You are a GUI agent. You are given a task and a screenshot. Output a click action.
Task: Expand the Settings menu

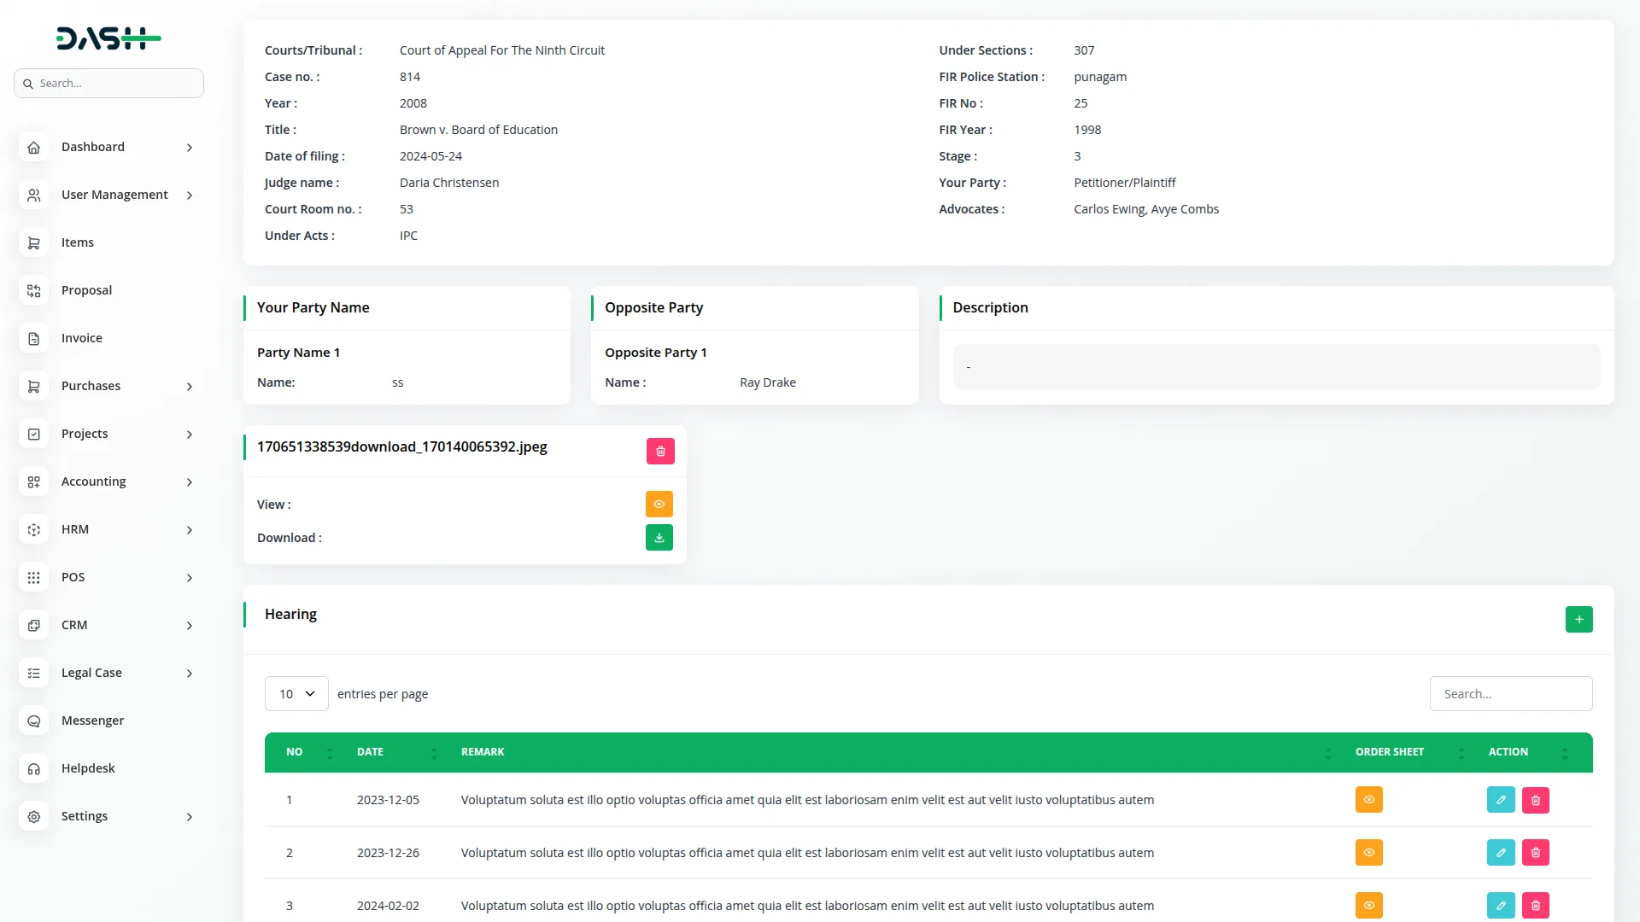pyautogui.click(x=85, y=815)
